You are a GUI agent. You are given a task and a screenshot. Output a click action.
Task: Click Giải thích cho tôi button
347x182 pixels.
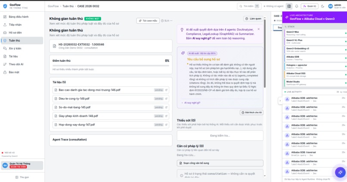251,112
